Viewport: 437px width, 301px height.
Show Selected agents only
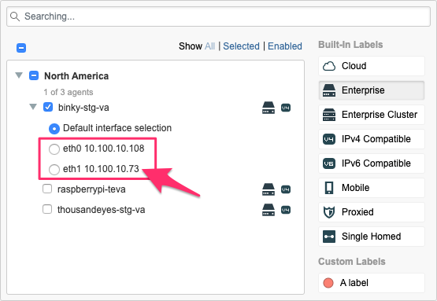click(241, 46)
